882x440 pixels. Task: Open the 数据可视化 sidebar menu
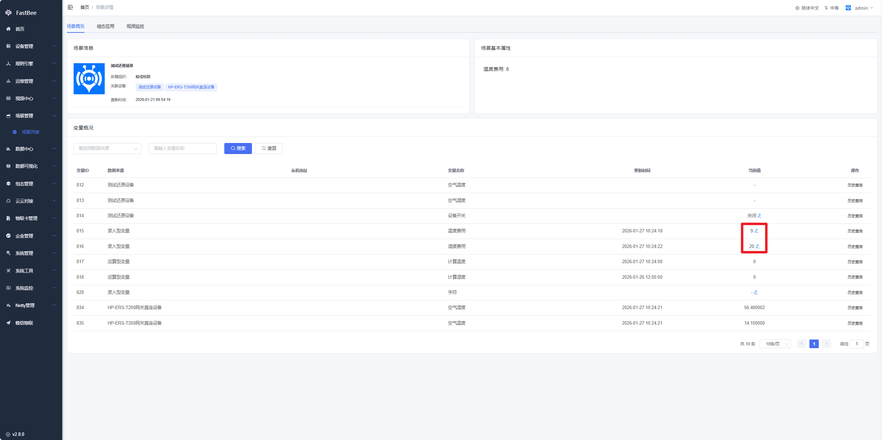(31, 166)
